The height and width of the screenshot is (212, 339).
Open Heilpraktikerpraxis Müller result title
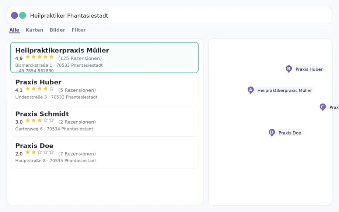click(62, 50)
